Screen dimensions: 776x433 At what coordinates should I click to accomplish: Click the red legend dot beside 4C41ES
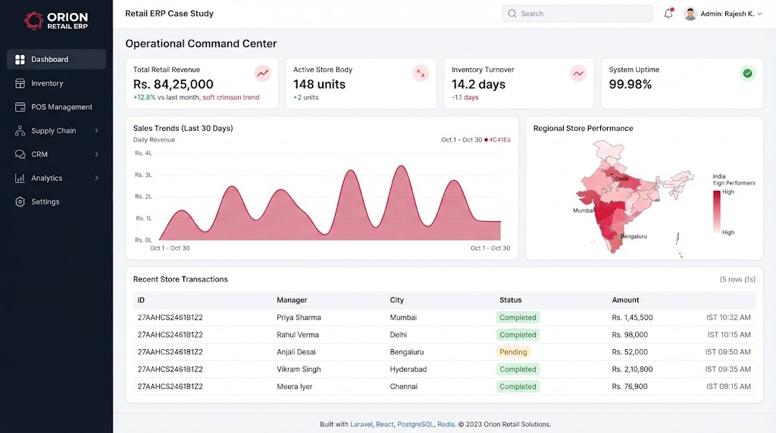[486, 140]
